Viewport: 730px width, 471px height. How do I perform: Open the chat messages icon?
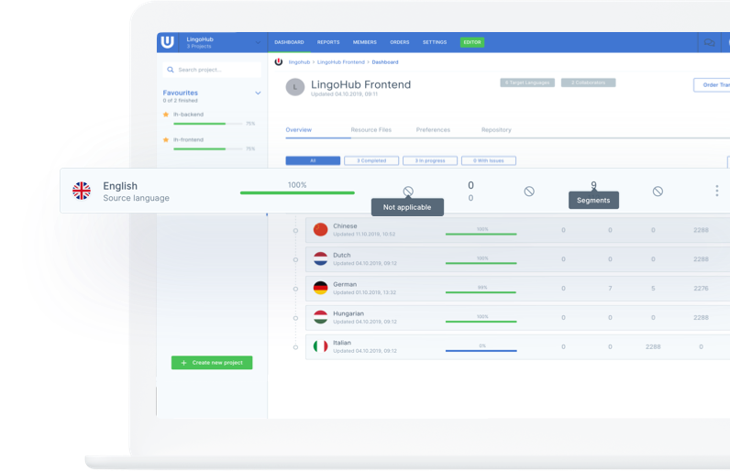pyautogui.click(x=709, y=42)
